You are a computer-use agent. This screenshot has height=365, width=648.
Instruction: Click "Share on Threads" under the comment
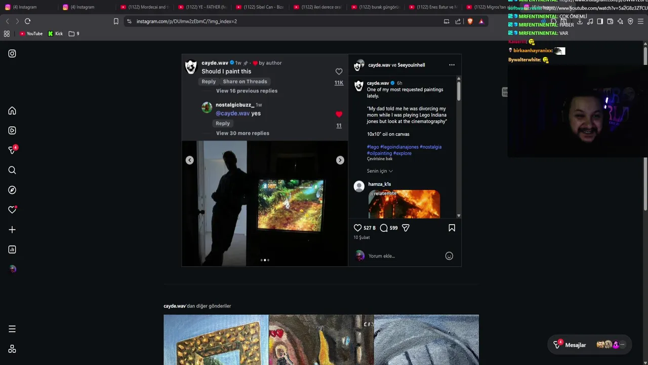pyautogui.click(x=245, y=82)
